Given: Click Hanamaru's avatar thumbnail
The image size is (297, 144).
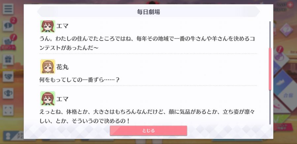Looking at the screenshot, I should [x=48, y=67].
